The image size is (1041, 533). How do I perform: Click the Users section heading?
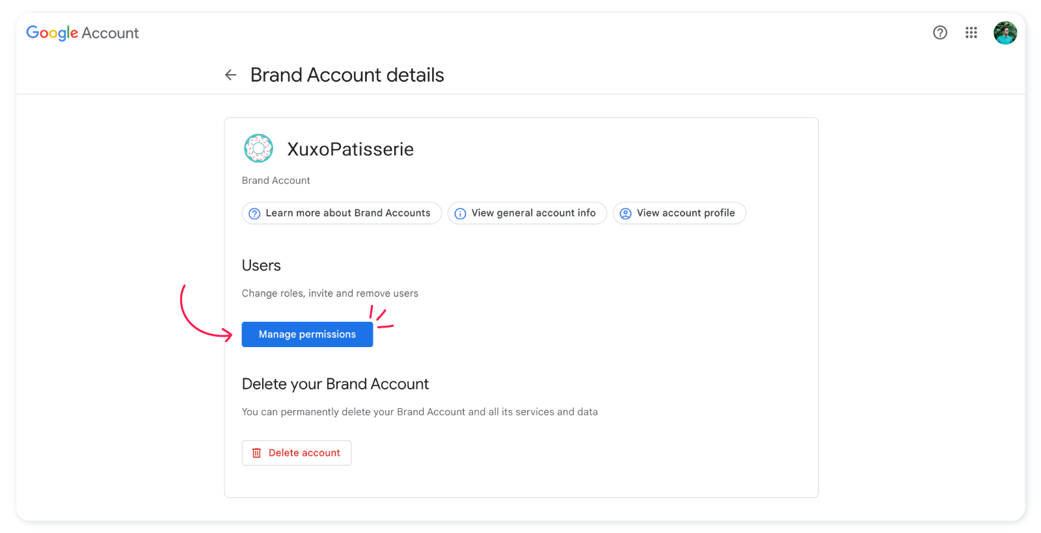click(262, 265)
